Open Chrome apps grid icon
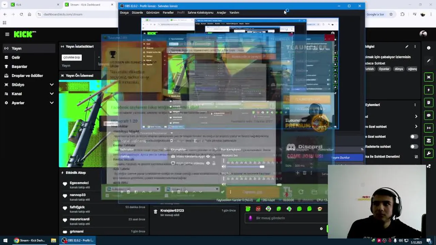Viewport: 436px width, 245px height. 4,23
